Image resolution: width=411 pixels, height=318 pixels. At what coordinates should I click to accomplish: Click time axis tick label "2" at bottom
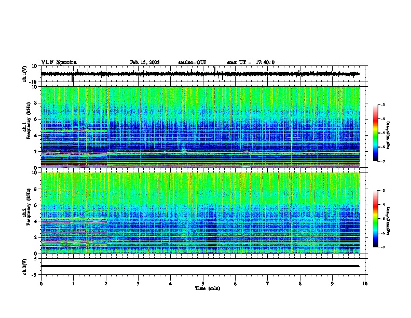pyautogui.click(x=106, y=284)
